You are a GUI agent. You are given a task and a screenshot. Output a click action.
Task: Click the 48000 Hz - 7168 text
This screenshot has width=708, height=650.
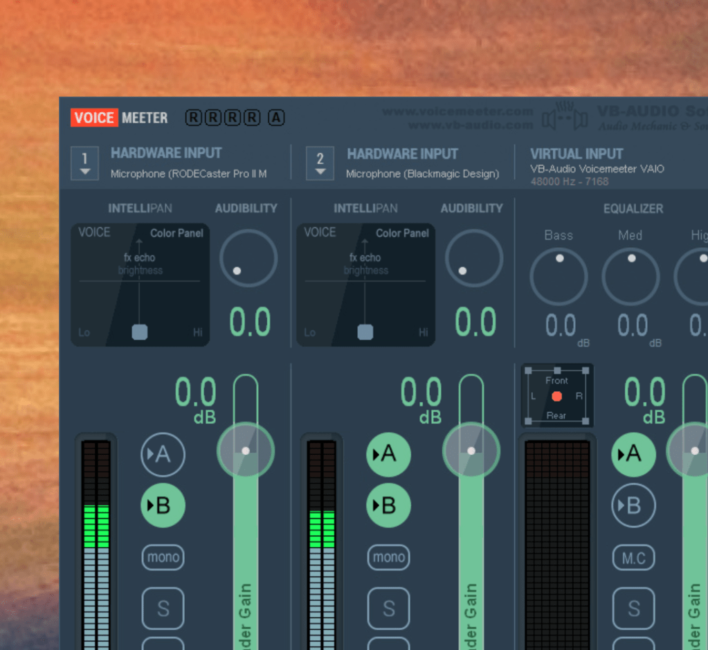[x=570, y=181]
